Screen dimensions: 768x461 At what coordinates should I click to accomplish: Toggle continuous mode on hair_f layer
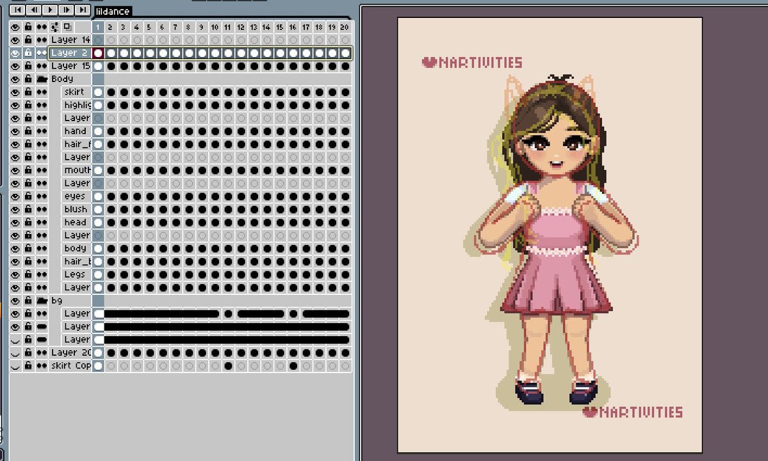click(42, 144)
